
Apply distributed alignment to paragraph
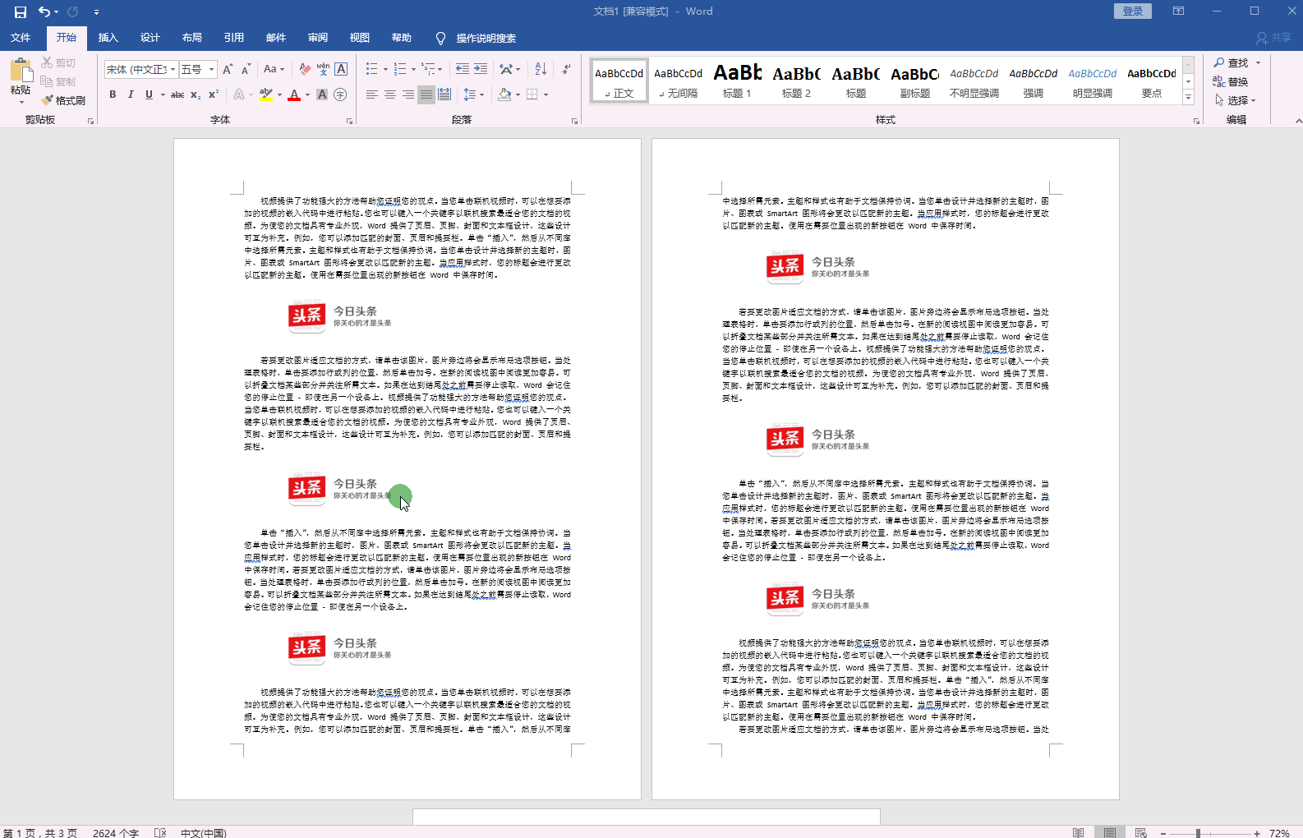[444, 95]
